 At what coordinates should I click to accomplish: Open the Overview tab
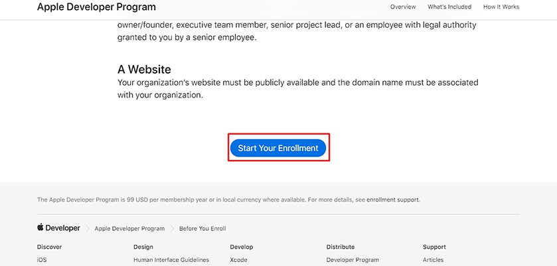pos(403,7)
